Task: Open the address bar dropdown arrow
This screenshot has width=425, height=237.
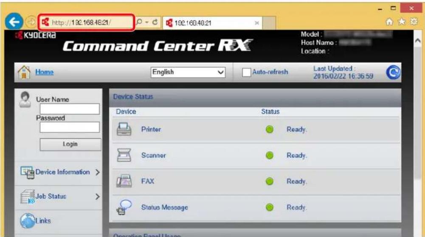Action: click(x=147, y=22)
